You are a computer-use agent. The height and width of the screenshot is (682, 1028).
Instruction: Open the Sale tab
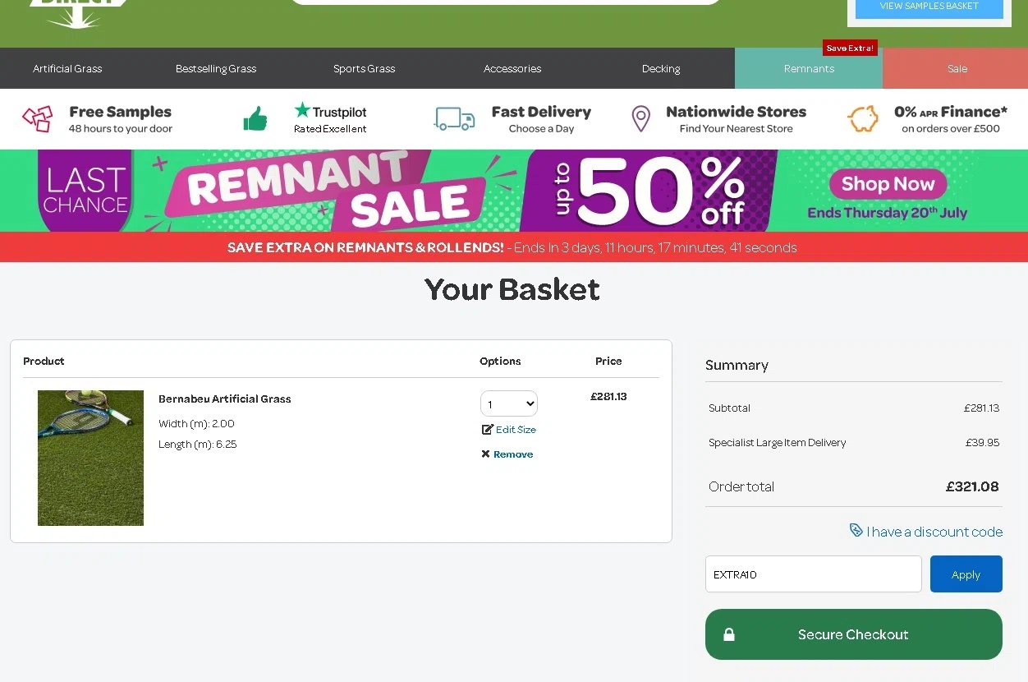click(x=957, y=69)
